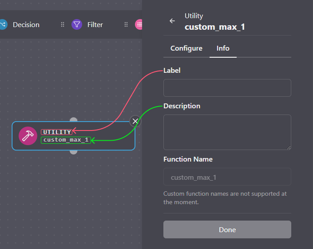The width and height of the screenshot is (313, 249).
Task: Click the hammer icon on Utility node
Action: point(28,136)
